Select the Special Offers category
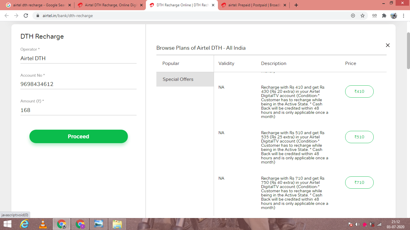This screenshot has width=410, height=230. [x=185, y=79]
